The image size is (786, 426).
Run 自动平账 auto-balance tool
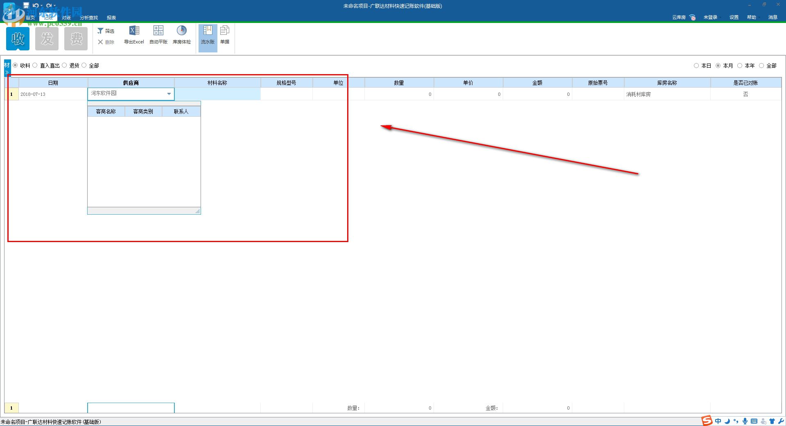pyautogui.click(x=158, y=35)
